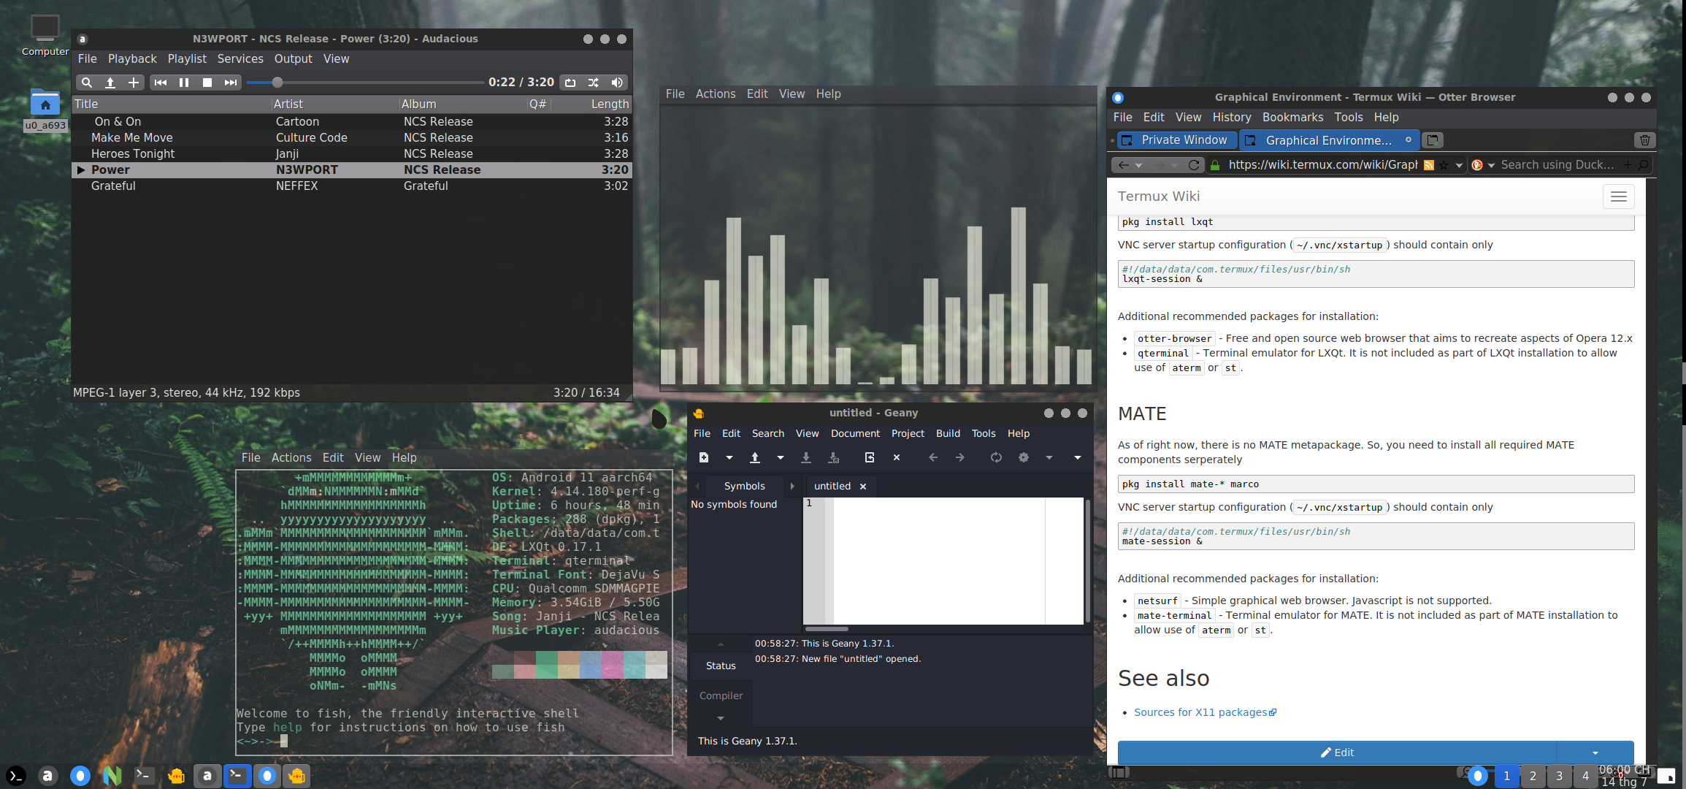Click the Audacious add files plus icon
The image size is (1686, 789).
[134, 83]
